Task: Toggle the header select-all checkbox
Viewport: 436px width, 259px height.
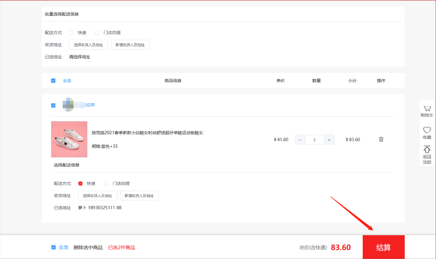Action: click(53, 81)
